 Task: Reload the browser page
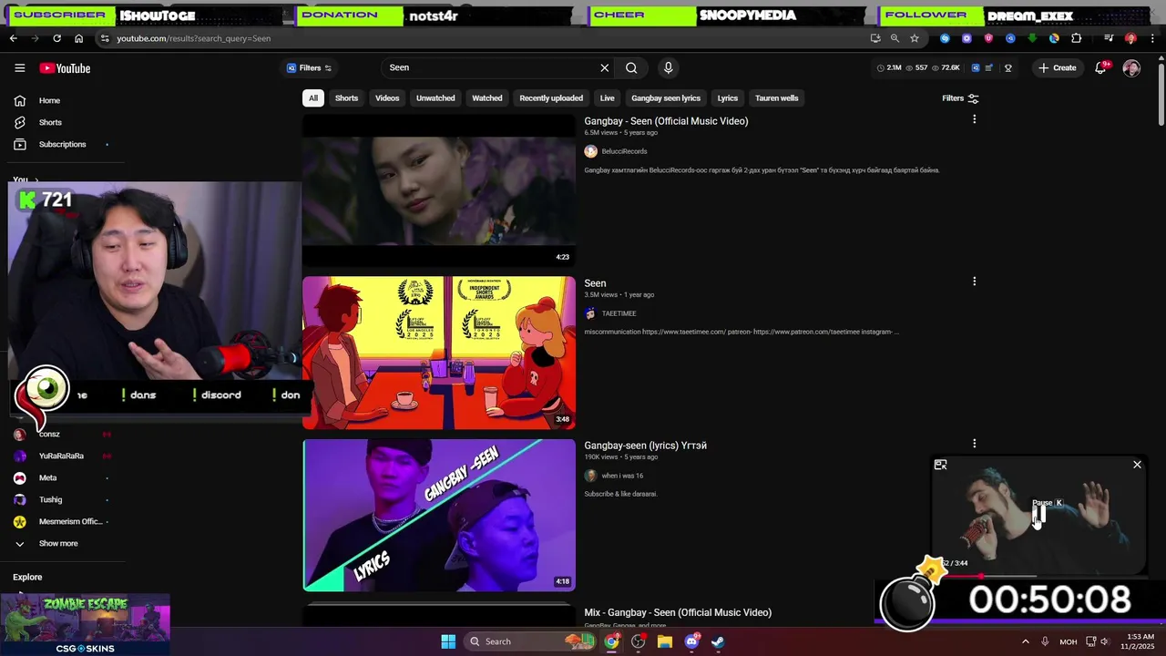[56, 38]
